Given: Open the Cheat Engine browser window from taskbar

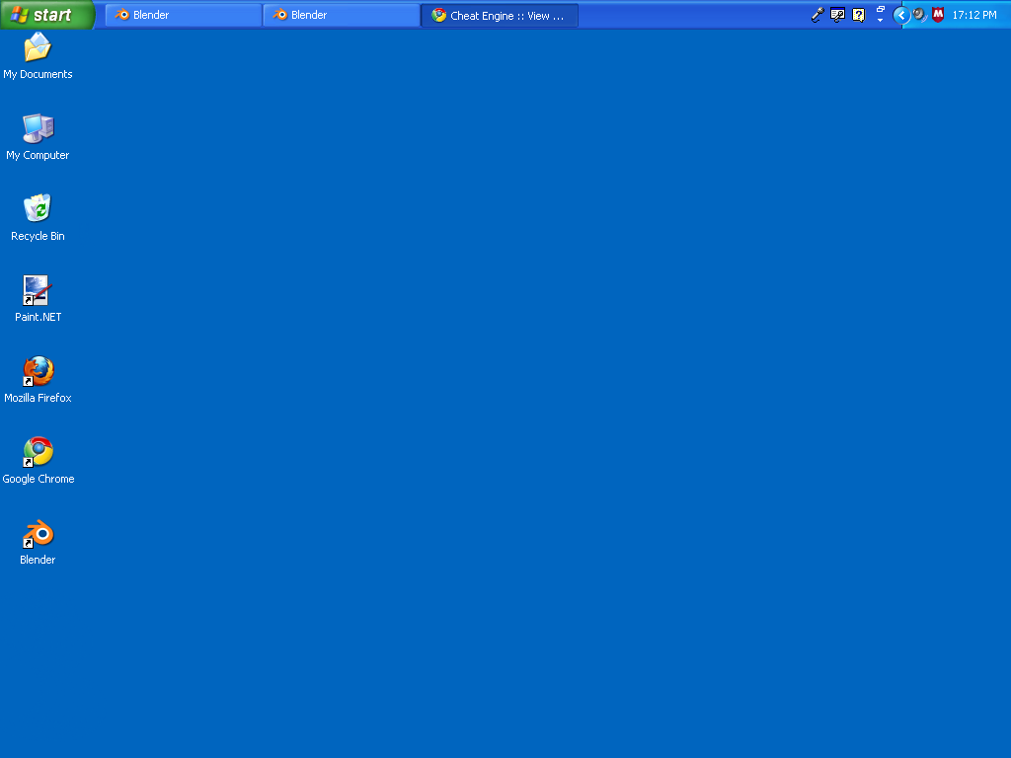Looking at the screenshot, I should 500,15.
